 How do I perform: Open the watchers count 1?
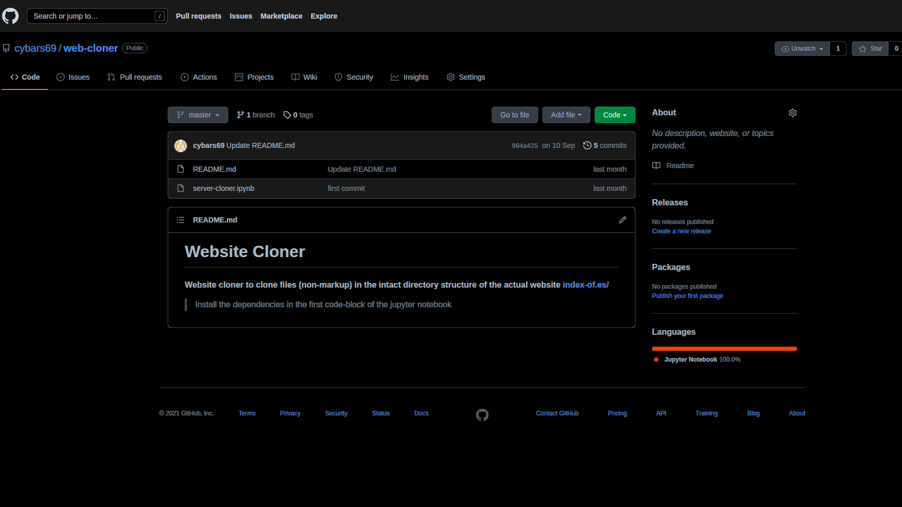(x=838, y=49)
